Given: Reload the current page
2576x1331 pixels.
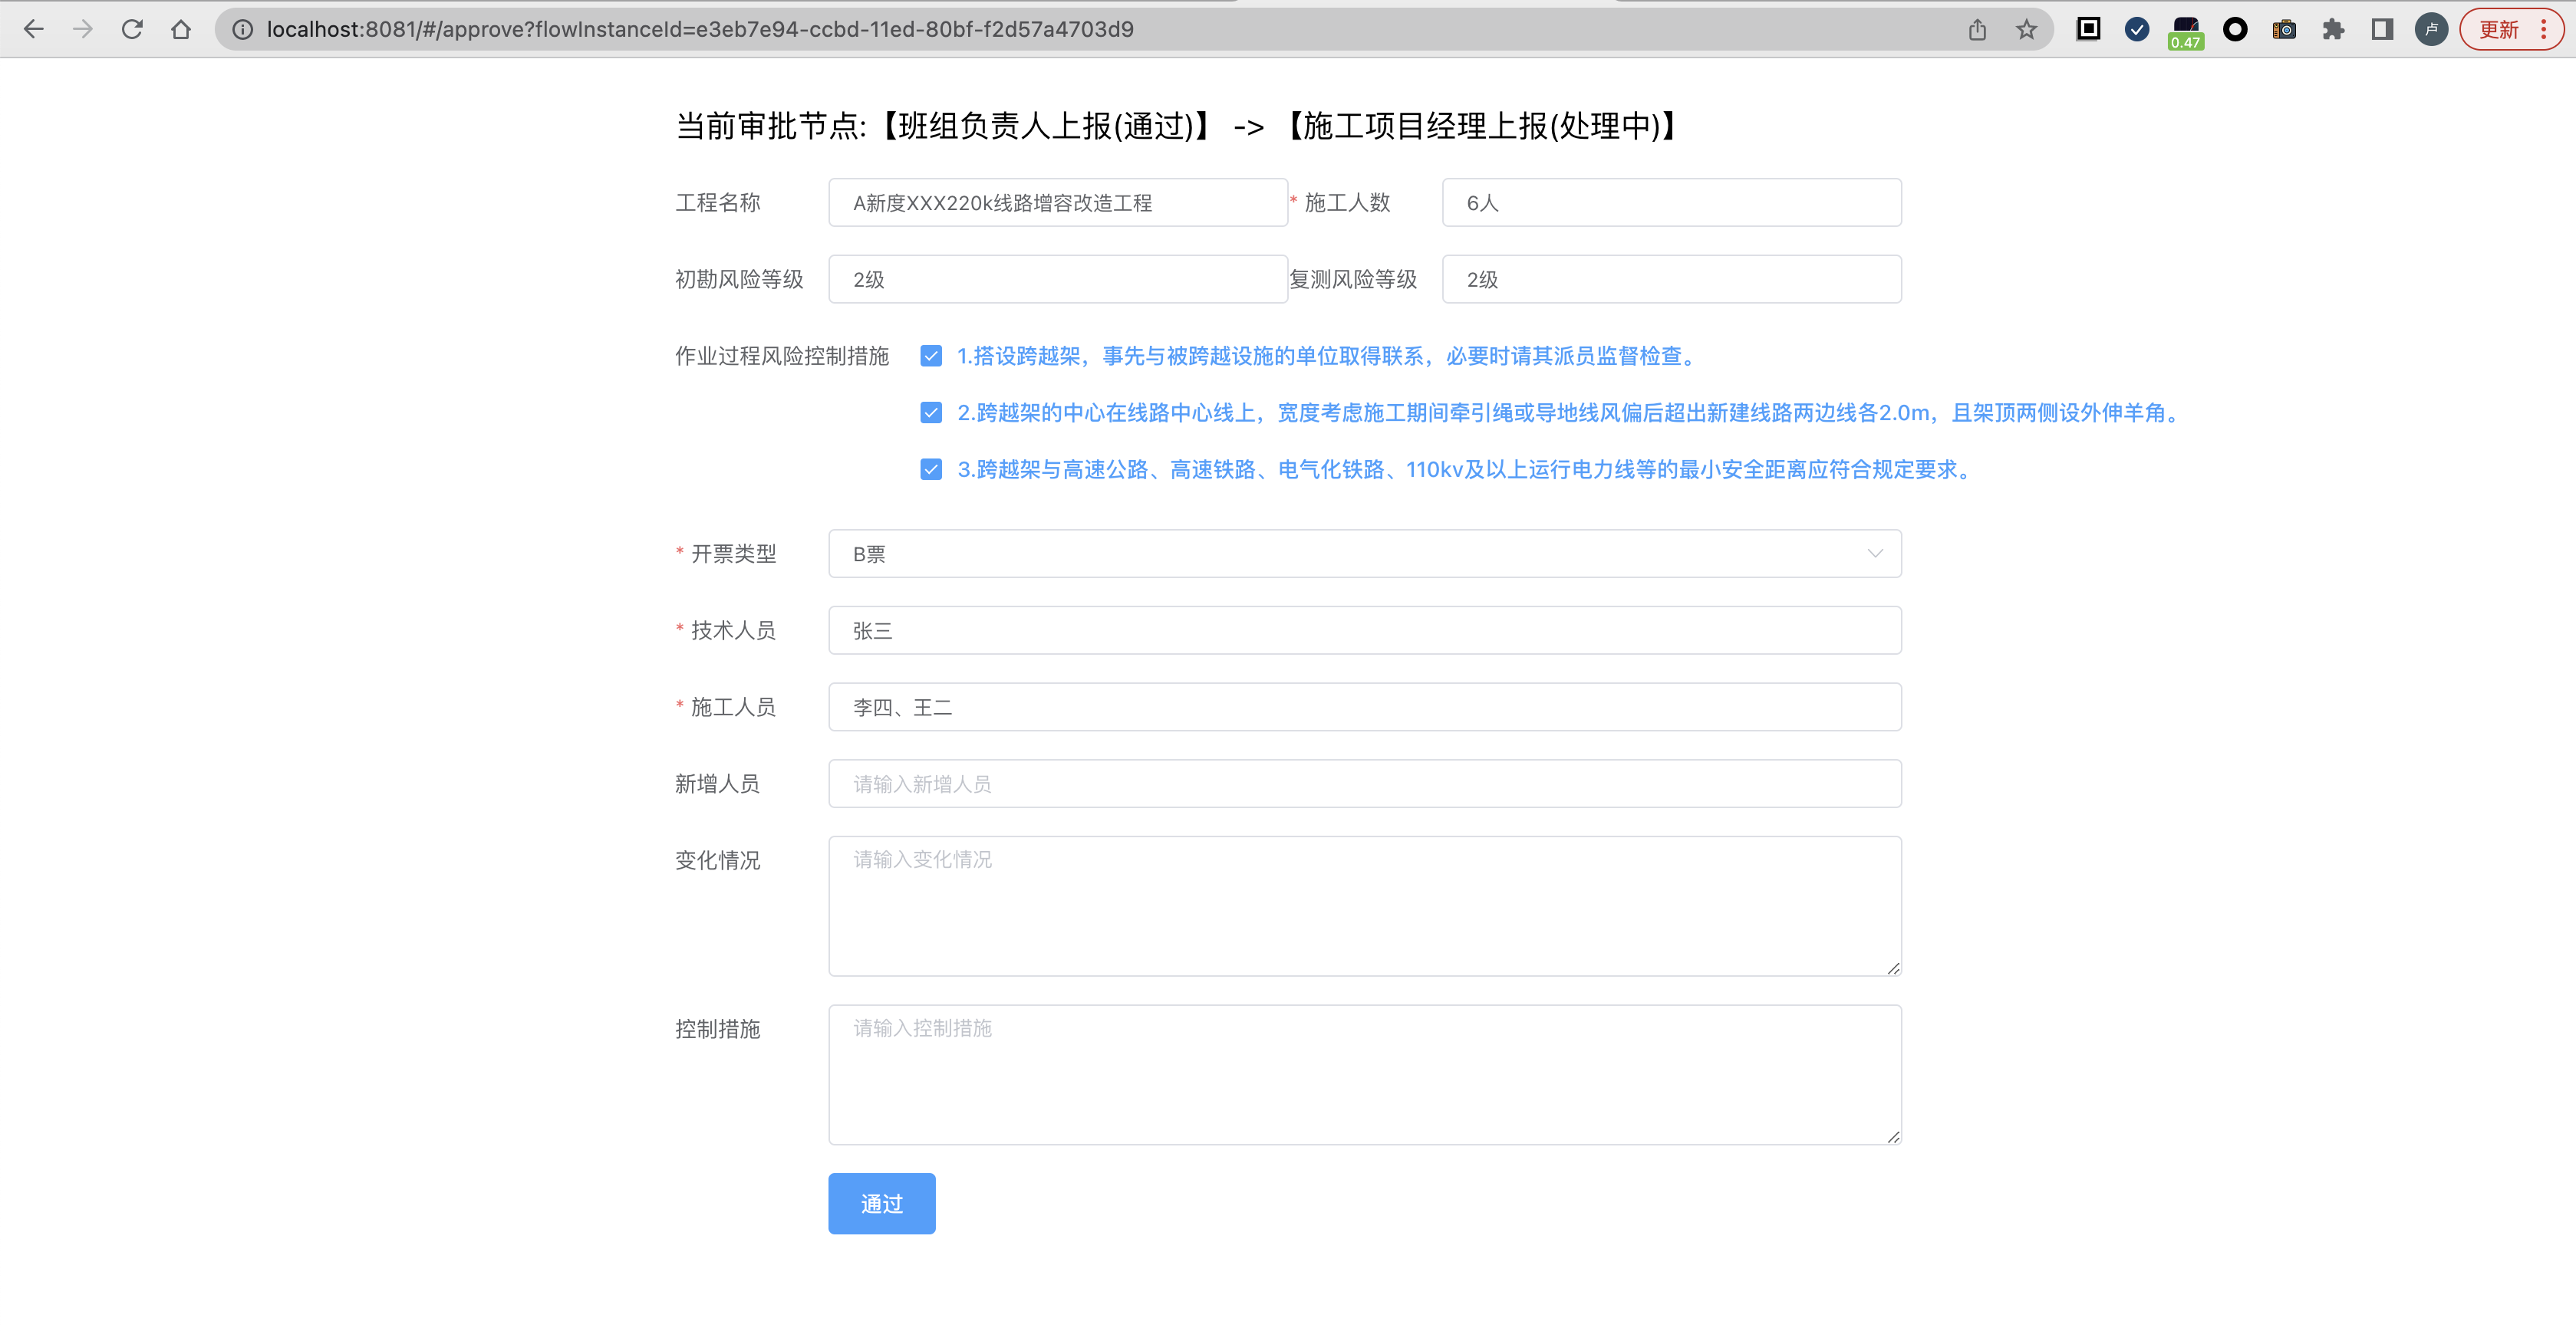Looking at the screenshot, I should coord(132,29).
